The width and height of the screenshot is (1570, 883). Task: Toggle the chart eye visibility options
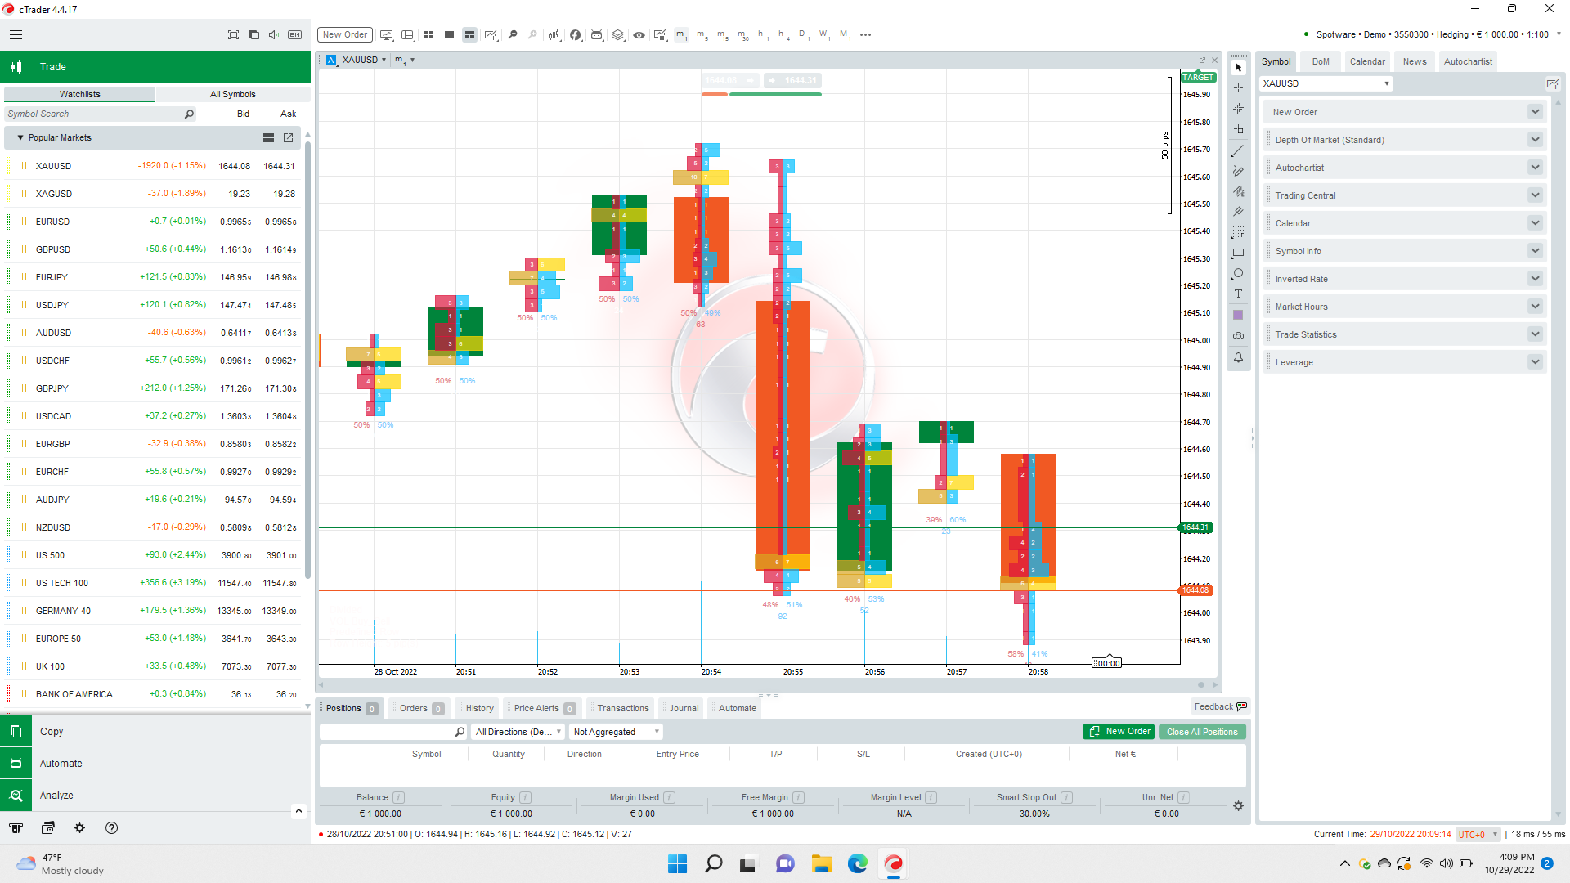(x=639, y=35)
